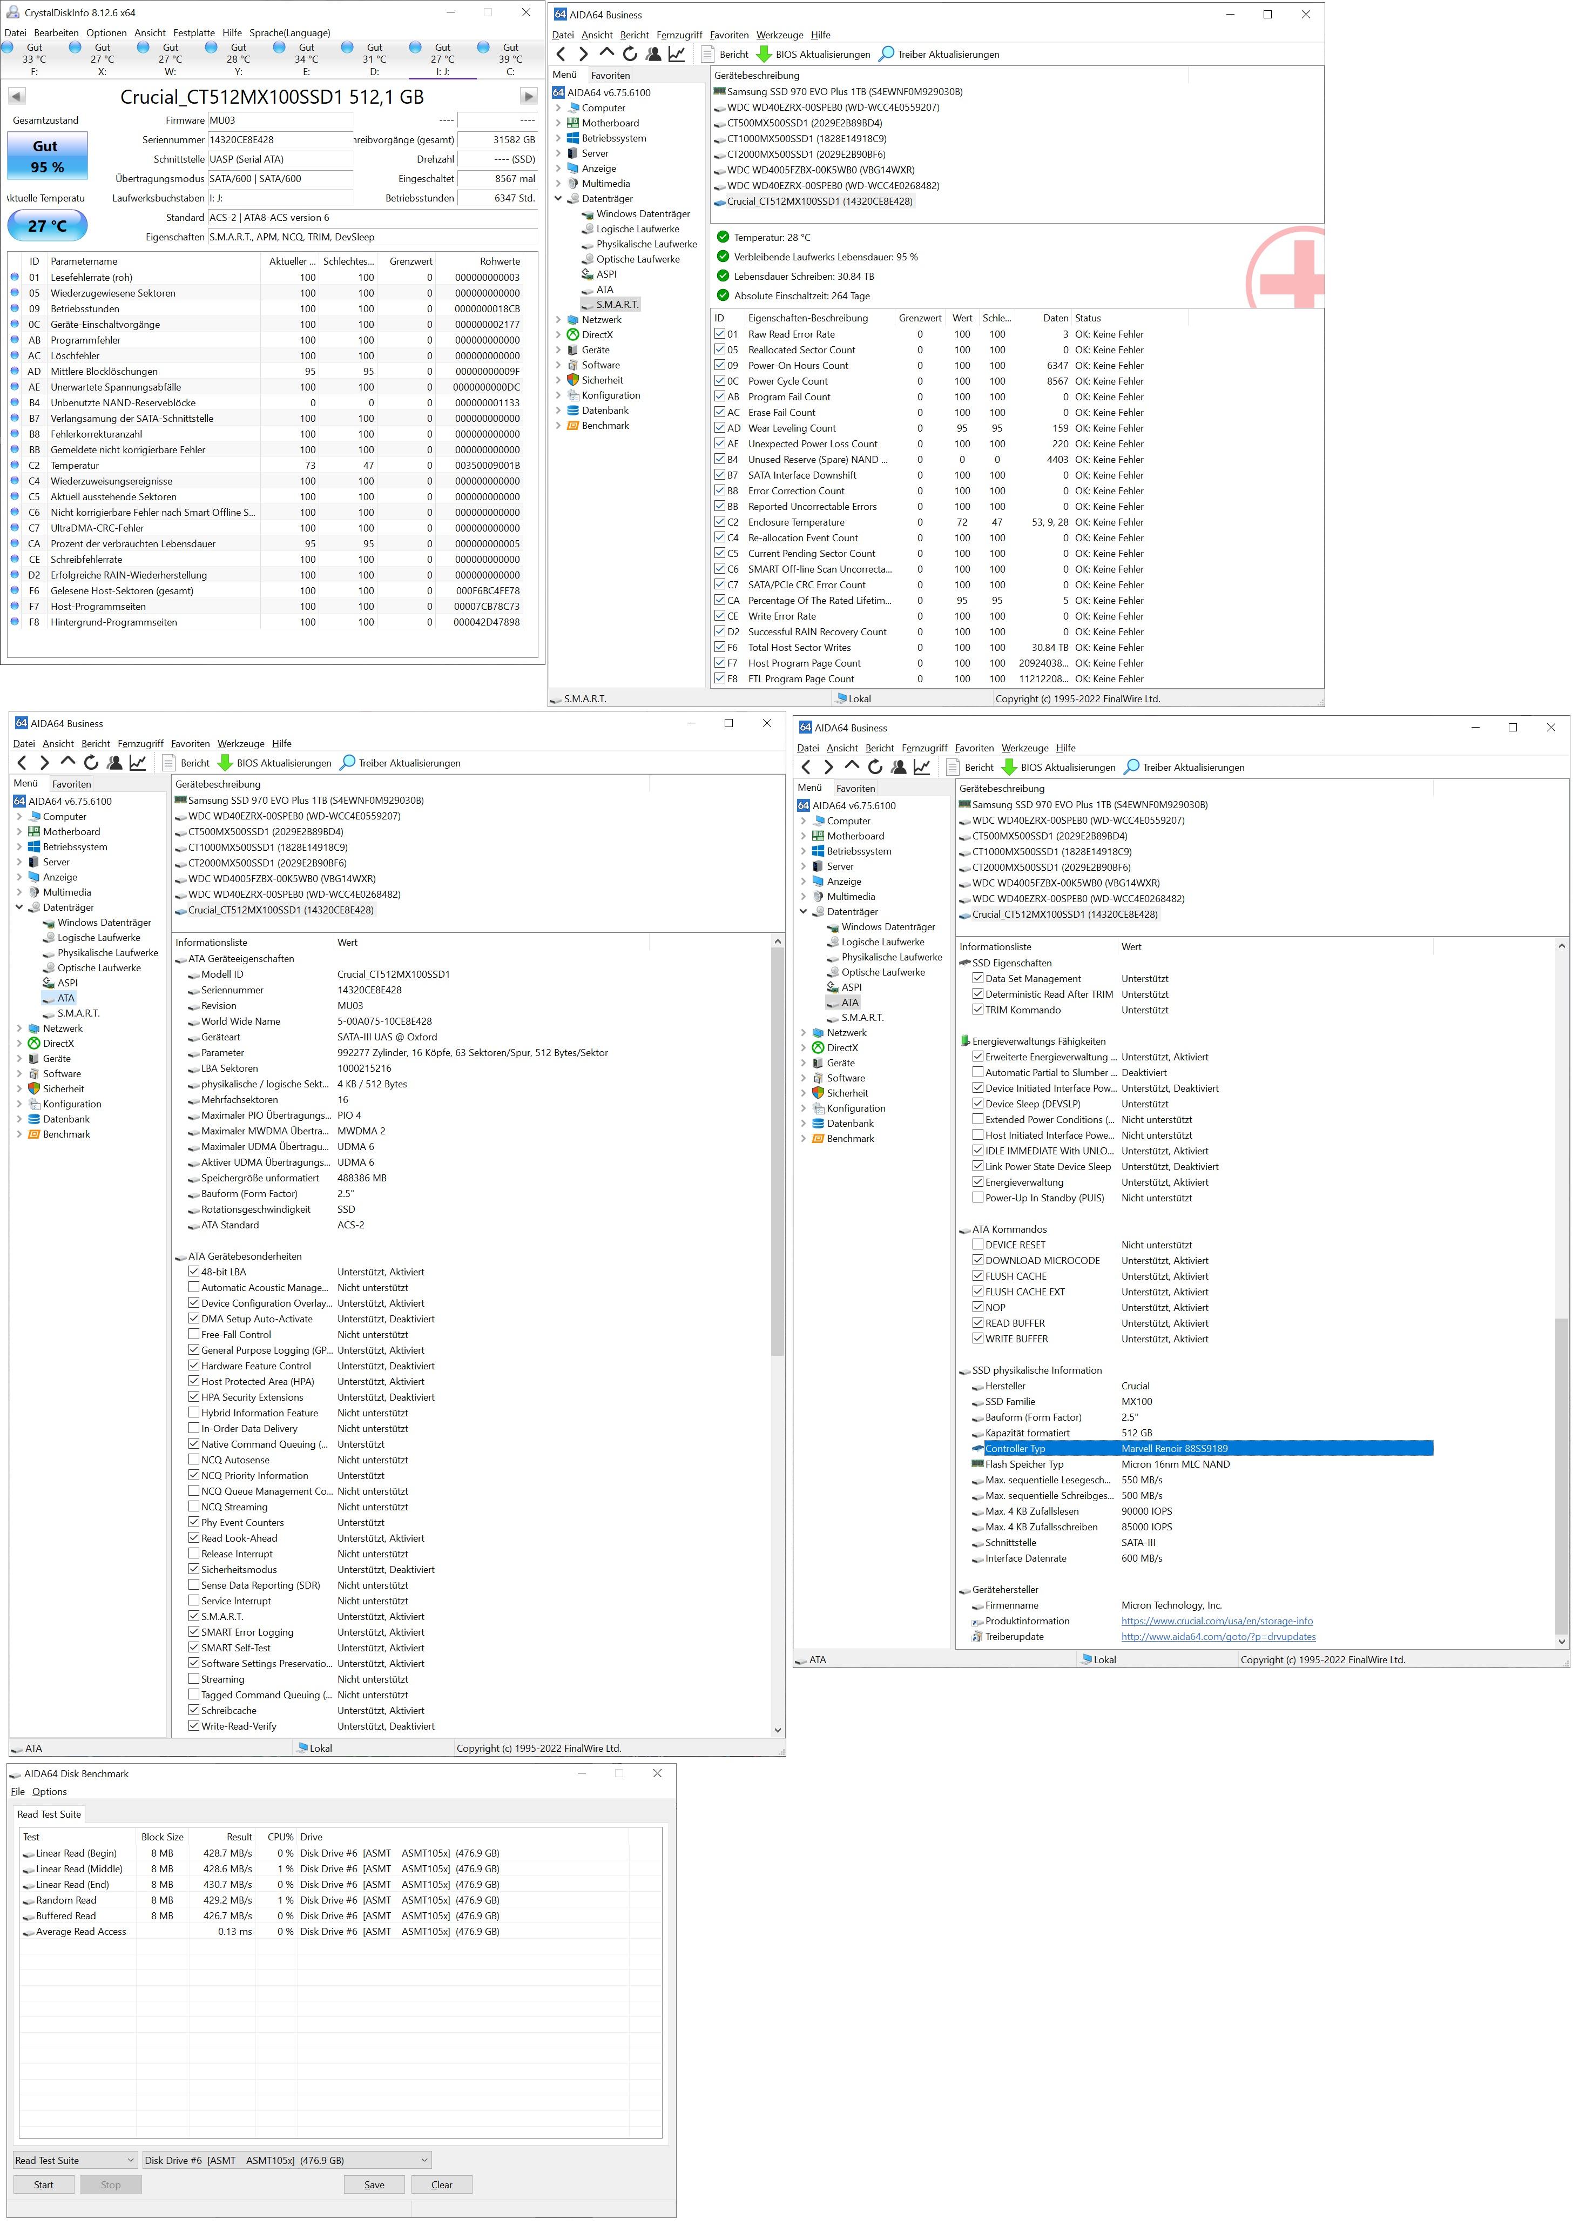This screenshot has width=1579, height=2232.
Task: Click the remote user icon in the ATA Geräteeigenschaften window
Action: pyautogui.click(x=114, y=763)
